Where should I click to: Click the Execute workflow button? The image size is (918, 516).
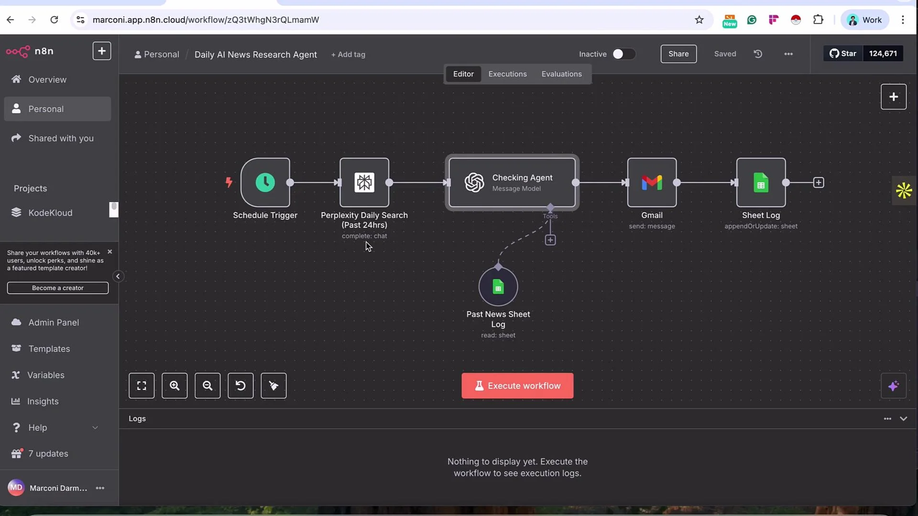(517, 386)
